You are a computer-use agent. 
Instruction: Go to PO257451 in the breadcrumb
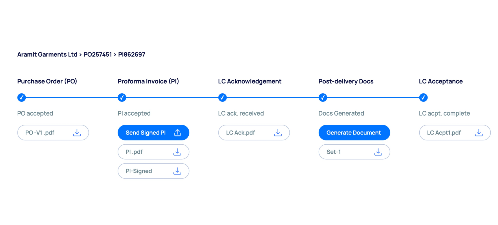click(x=98, y=54)
